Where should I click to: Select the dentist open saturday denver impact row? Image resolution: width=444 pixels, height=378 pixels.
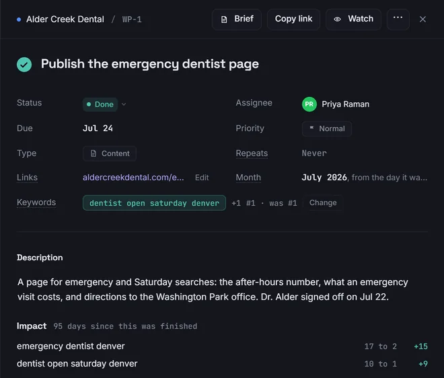point(222,364)
